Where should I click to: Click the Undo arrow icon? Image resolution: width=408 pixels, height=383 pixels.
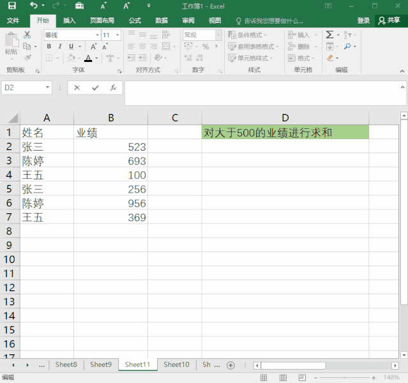[x=33, y=6]
